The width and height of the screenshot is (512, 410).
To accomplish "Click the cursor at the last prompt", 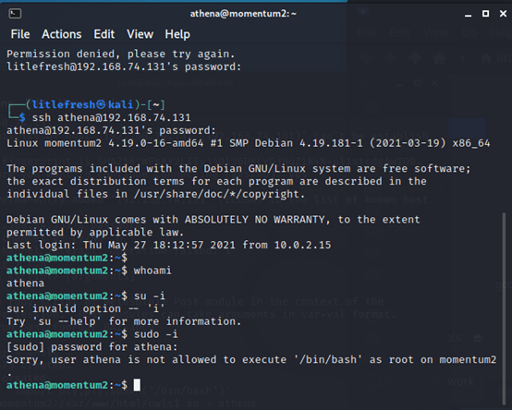I will click(x=137, y=385).
